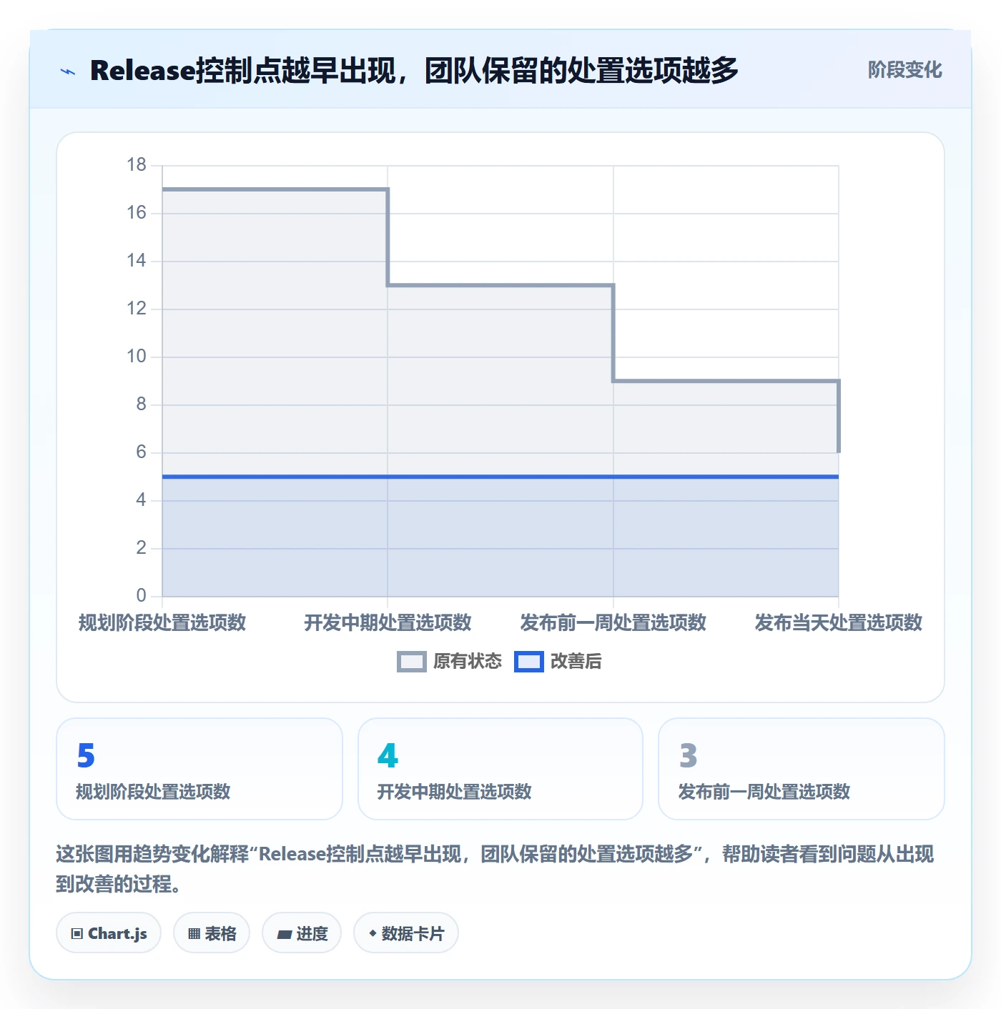Viewport: 1001px width, 1009px height.
Task: Click the 发布前一周处置选项数 card label
Action: click(764, 792)
